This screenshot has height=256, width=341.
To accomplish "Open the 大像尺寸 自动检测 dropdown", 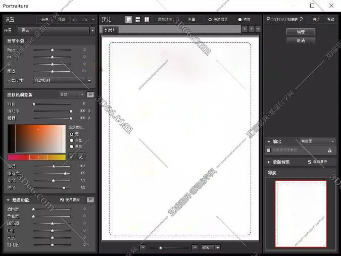I will pos(89,80).
